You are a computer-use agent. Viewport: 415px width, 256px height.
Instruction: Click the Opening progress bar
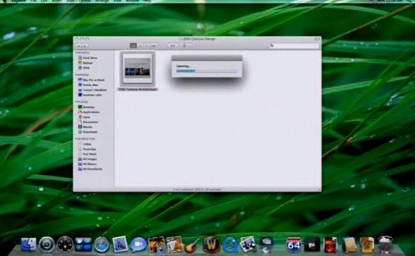(207, 71)
